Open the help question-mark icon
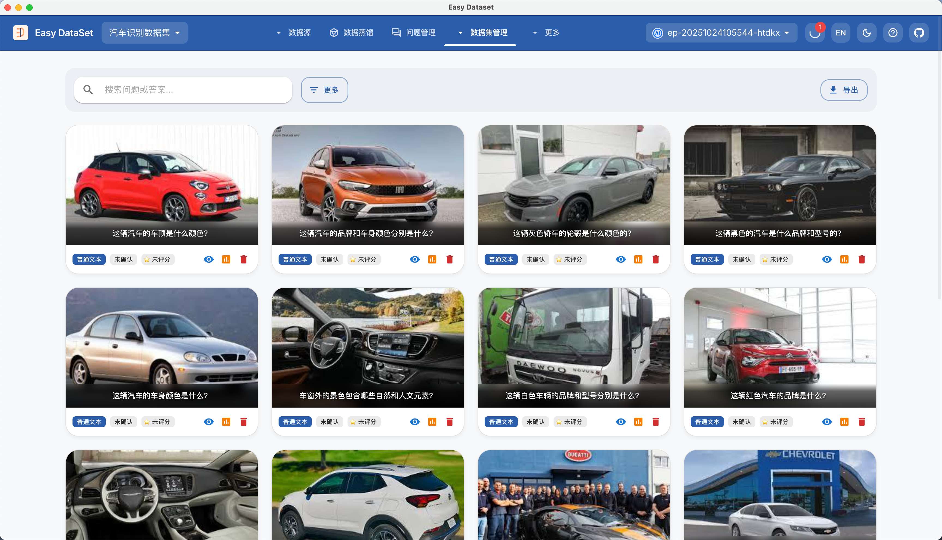942x540 pixels. tap(893, 33)
